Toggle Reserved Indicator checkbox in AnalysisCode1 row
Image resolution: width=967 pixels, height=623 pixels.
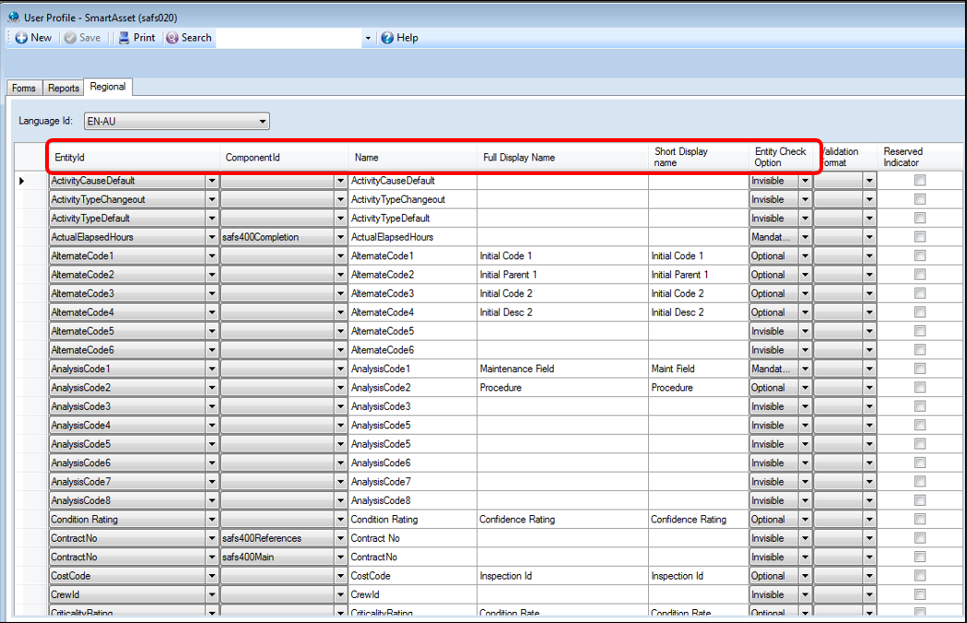point(920,369)
